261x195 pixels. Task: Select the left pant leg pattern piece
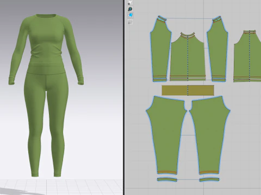click(166, 135)
